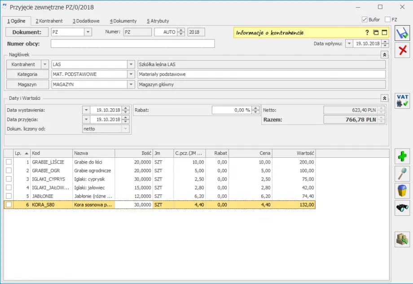Switch to the Kontrahent tab
Image resolution: width=413 pixels, height=284 pixels.
(x=49, y=21)
